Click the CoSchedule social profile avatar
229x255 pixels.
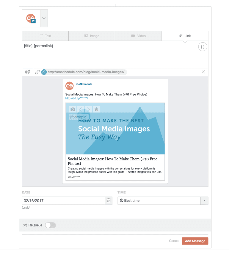pos(31,18)
